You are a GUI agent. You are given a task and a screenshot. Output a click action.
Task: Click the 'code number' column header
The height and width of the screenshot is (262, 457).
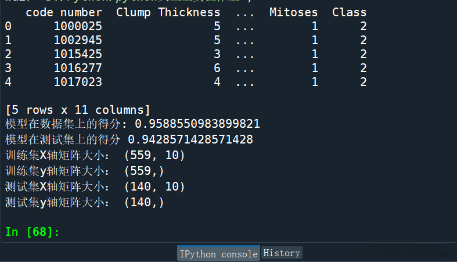(x=64, y=12)
